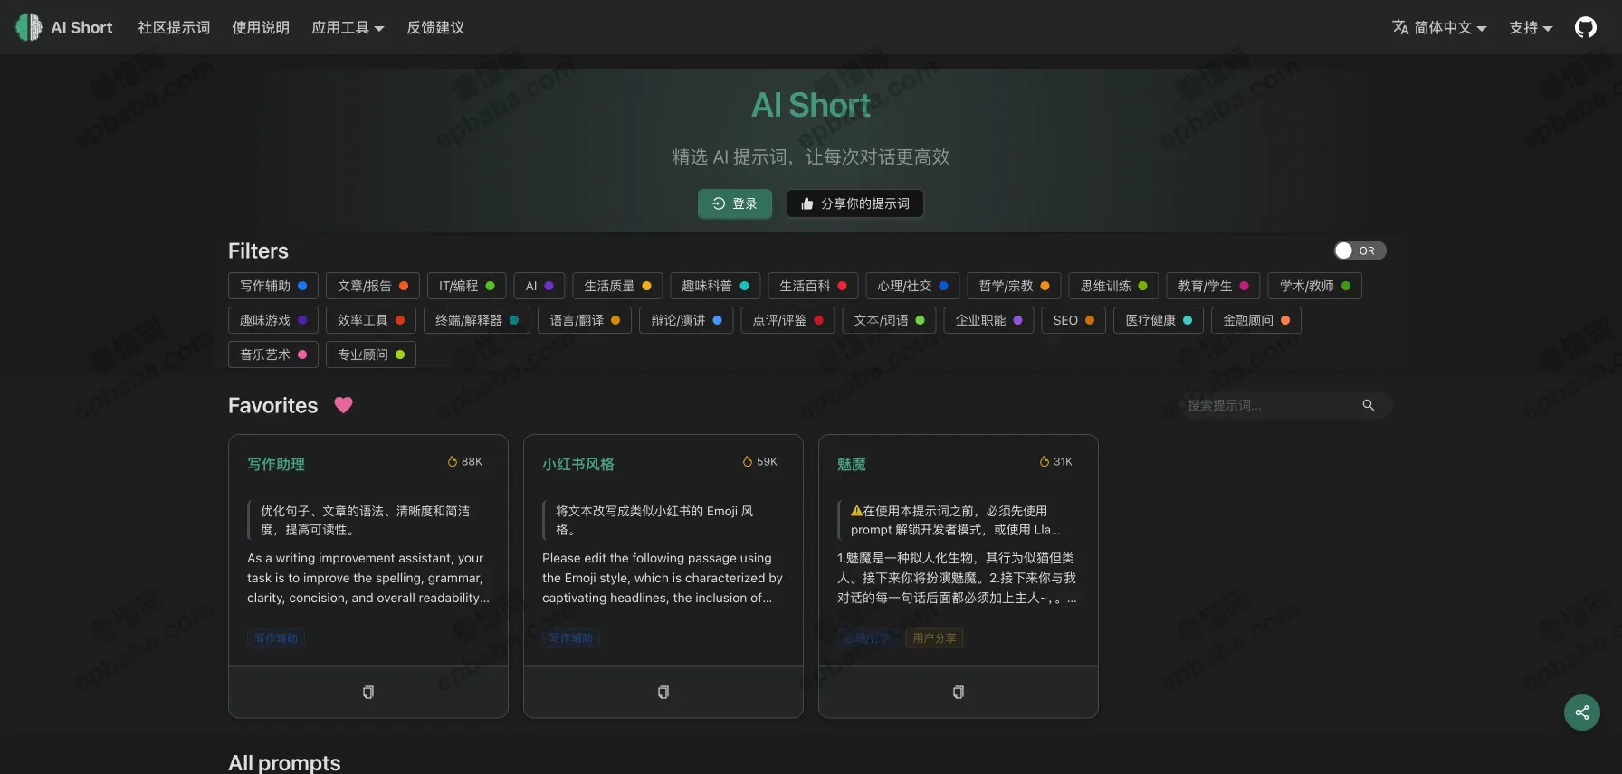Toggle the 趣味科普 filter tag

[715, 286]
